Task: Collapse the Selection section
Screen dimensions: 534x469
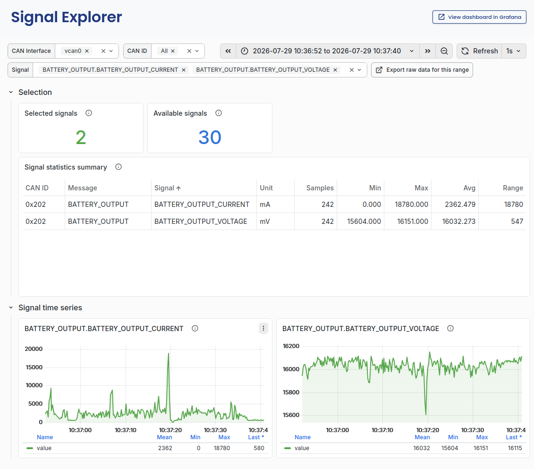Action: pyautogui.click(x=11, y=92)
